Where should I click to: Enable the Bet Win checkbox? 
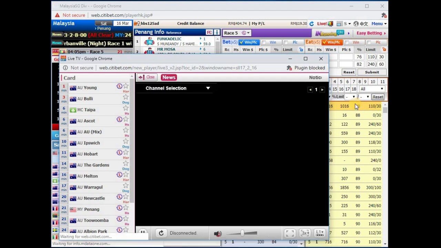264,42
